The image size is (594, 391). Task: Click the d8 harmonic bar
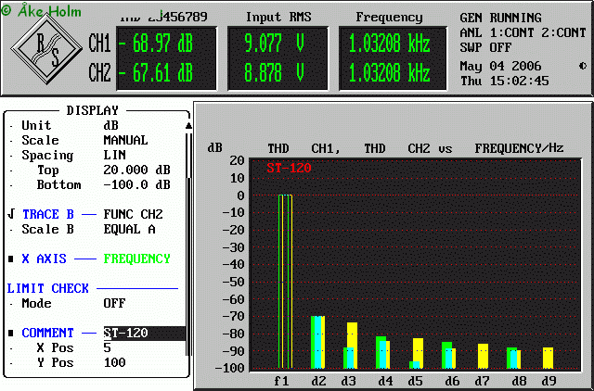point(513,358)
